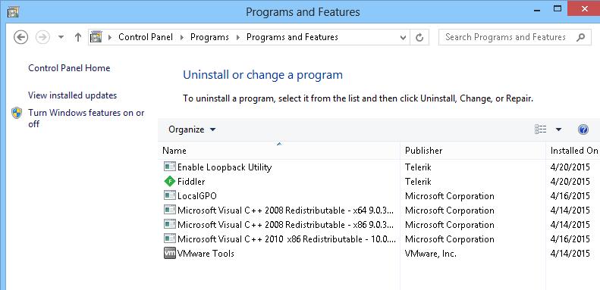Click the magnifier search icon
Viewport: 600px width, 290px height.
pos(580,37)
